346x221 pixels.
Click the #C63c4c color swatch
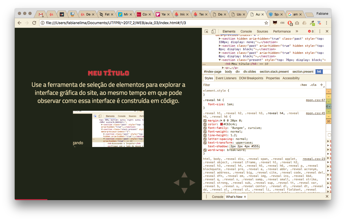(222, 124)
